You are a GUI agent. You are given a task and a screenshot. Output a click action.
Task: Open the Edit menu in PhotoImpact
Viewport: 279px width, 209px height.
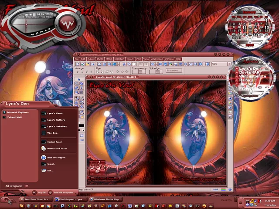(83, 59)
